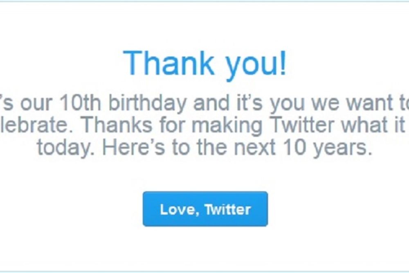The width and height of the screenshot is (409, 273).
Task: Click the "10th" text in the message
Action: click(x=78, y=104)
